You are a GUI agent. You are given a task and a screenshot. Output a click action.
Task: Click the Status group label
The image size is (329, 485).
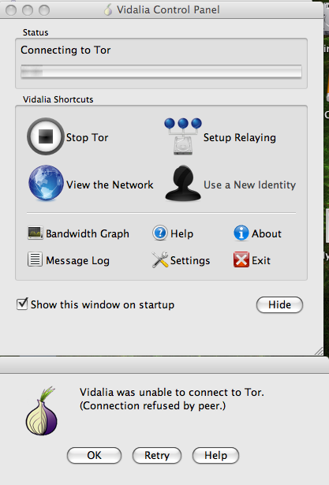pyautogui.click(x=36, y=32)
